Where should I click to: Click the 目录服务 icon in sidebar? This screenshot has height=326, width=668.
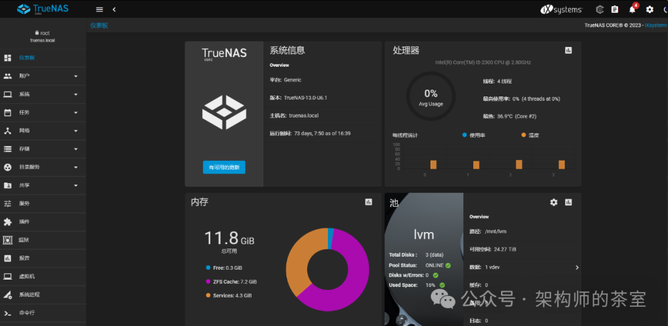tap(7, 167)
